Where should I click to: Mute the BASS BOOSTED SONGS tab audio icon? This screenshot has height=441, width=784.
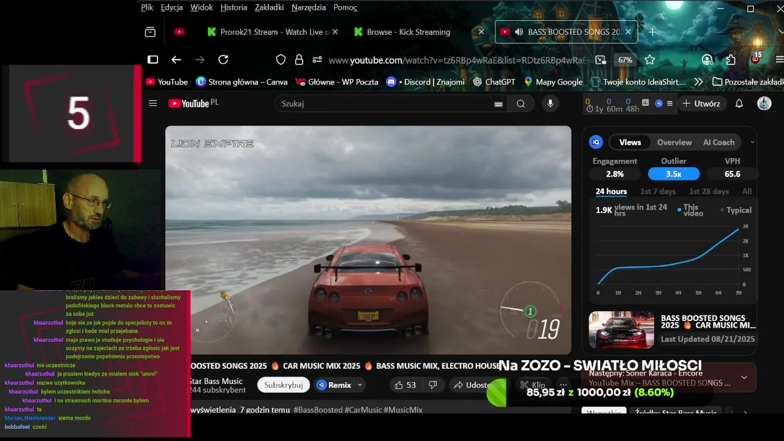[x=519, y=32]
